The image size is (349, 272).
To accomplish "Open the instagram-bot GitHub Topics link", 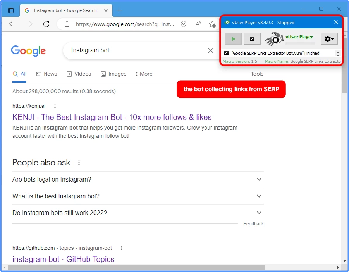I will point(64,259).
